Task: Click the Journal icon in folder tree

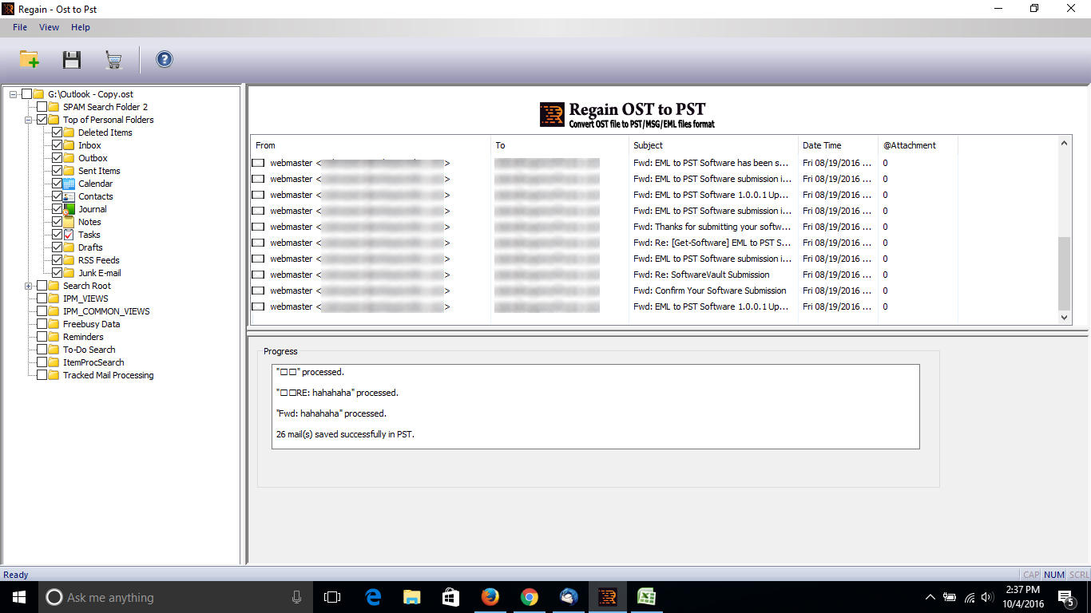Action: [69, 209]
